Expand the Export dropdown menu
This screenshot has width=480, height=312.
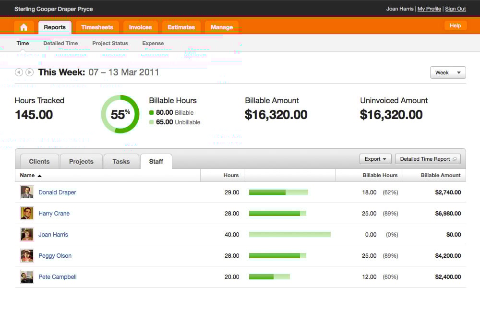coord(375,159)
